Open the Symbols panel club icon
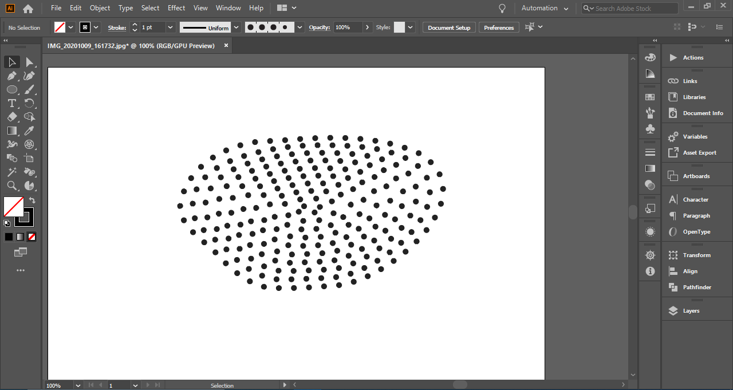This screenshot has height=390, width=733. [650, 129]
